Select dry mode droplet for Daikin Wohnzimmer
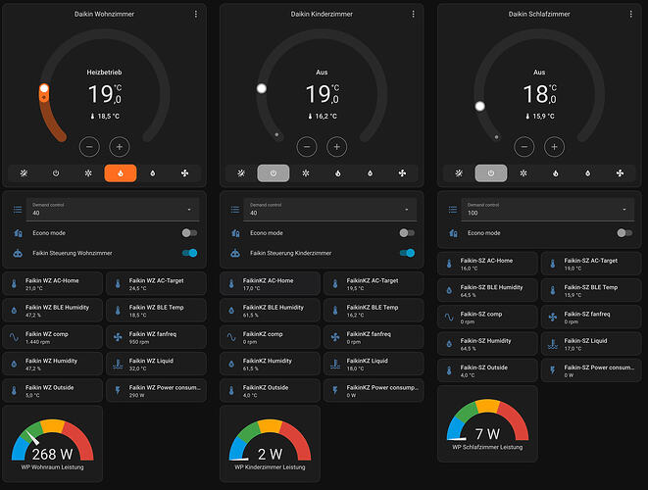The height and width of the screenshot is (490, 648). point(153,173)
